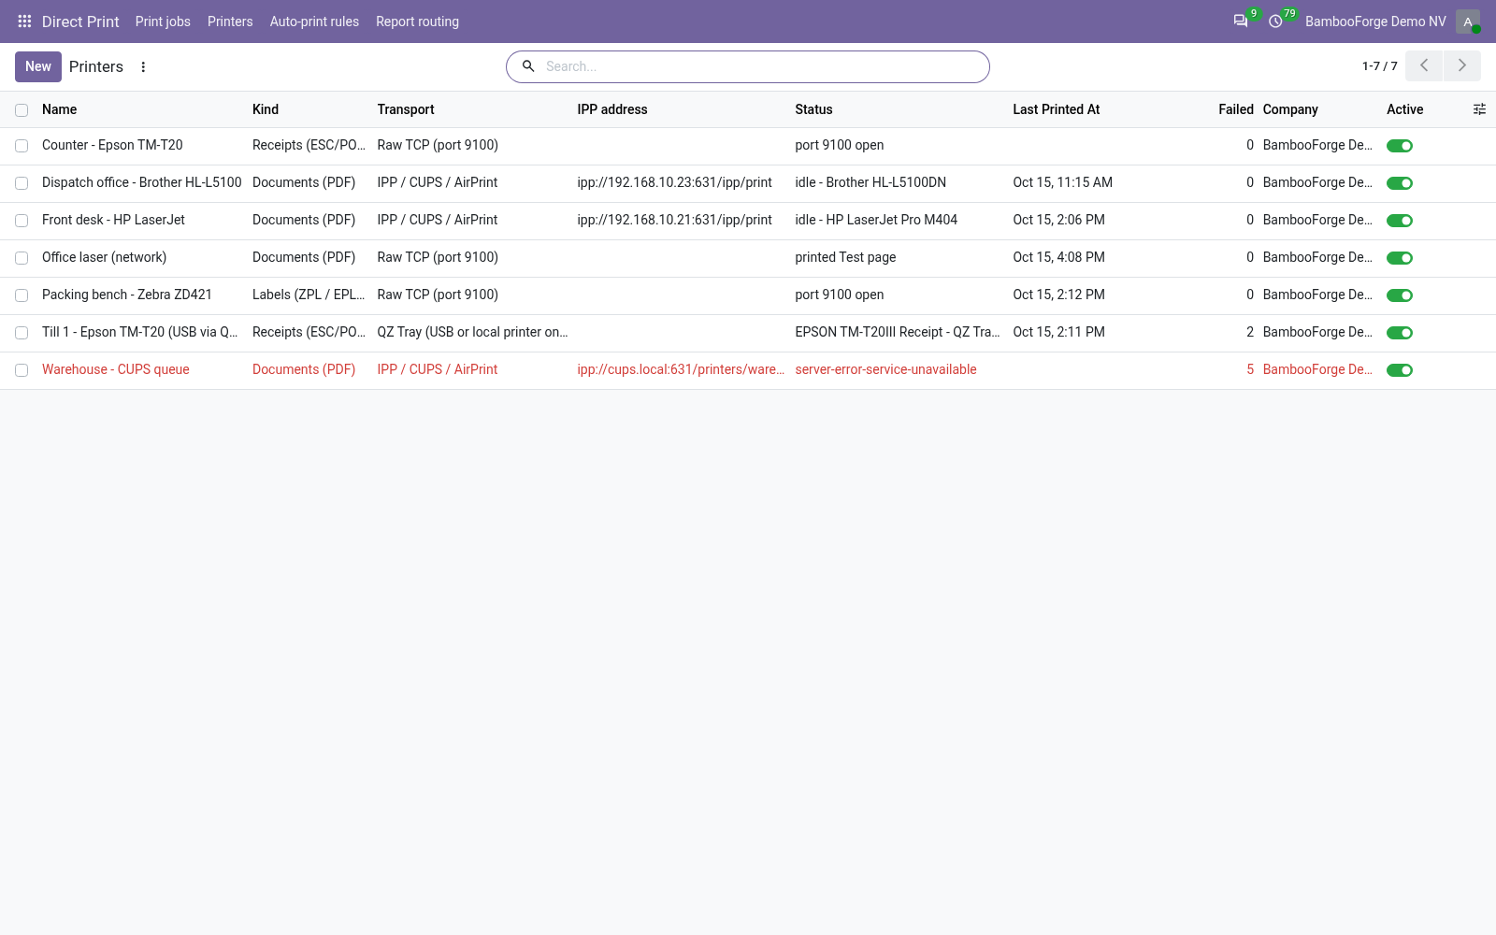The height and width of the screenshot is (935, 1496).
Task: Check the Dispatch office Brother row checkbox
Action: pyautogui.click(x=22, y=183)
